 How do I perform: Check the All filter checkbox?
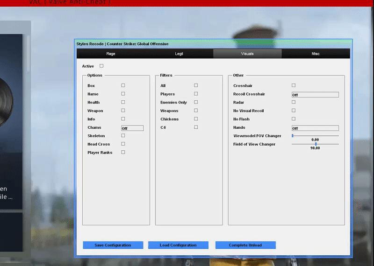(x=196, y=85)
